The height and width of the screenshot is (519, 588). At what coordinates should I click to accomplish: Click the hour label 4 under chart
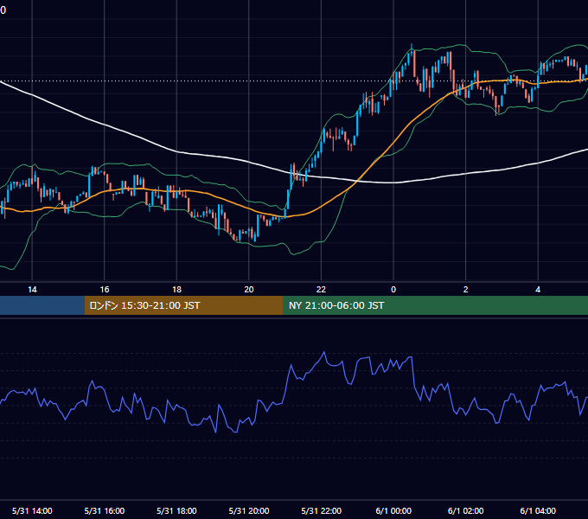tap(538, 290)
